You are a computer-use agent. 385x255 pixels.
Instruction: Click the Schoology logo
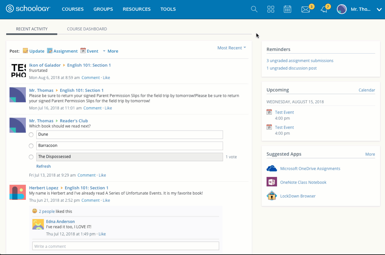click(x=28, y=9)
